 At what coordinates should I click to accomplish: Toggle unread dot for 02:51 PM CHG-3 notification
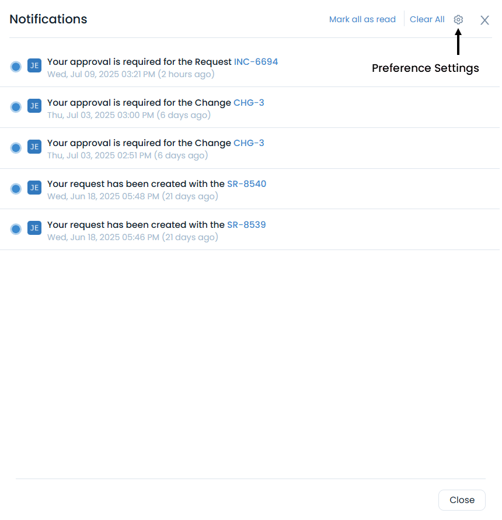click(x=16, y=148)
